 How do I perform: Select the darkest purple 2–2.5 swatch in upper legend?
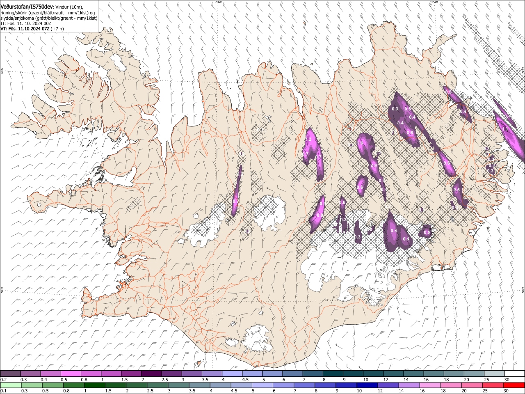coord(151,374)
